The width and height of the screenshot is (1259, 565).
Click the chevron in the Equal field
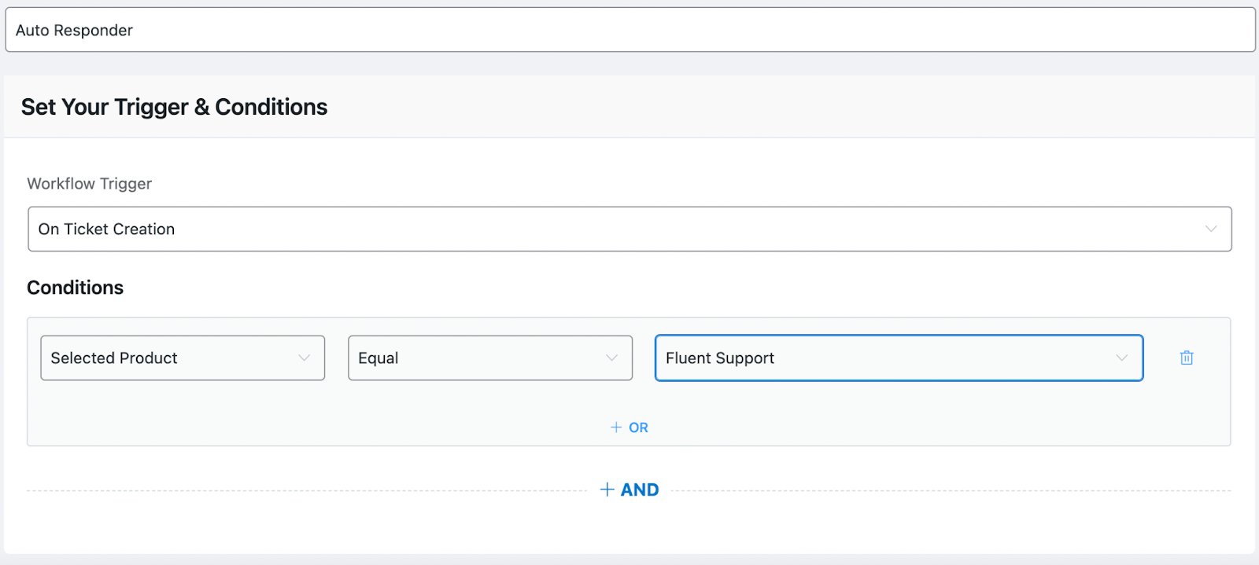pos(611,358)
